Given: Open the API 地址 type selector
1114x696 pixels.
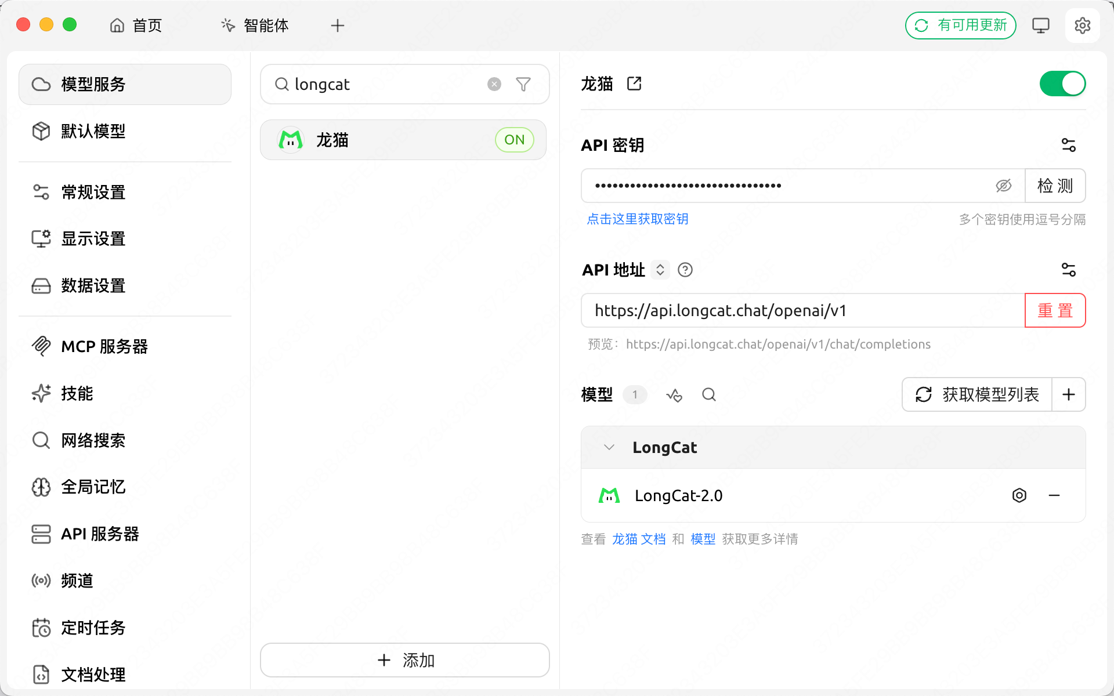Looking at the screenshot, I should point(660,270).
